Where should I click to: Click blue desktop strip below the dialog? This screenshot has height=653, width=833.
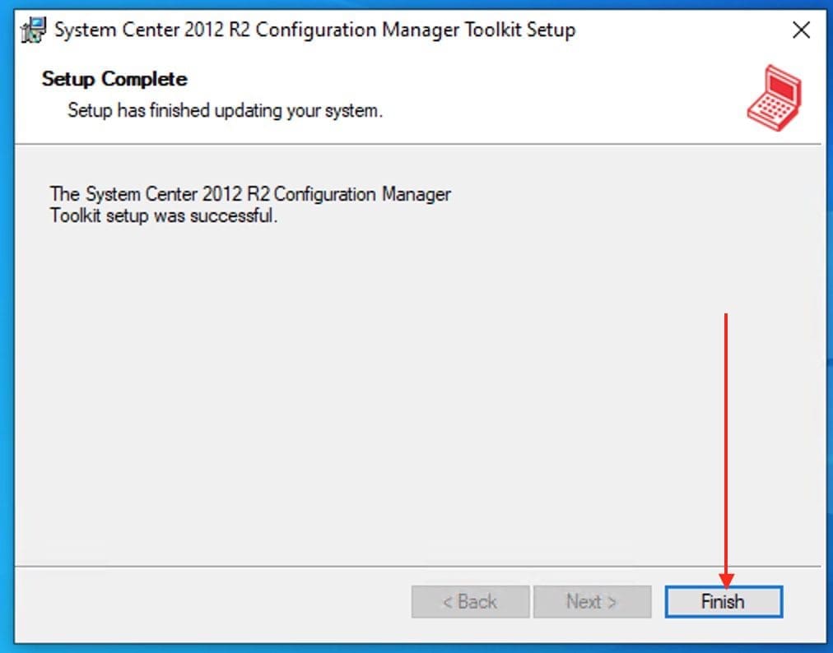(x=412, y=648)
